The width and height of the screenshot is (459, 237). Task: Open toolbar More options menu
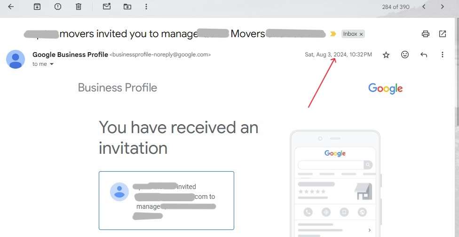[146, 7]
